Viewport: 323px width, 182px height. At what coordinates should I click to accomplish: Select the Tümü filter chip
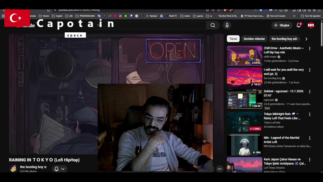click(233, 39)
